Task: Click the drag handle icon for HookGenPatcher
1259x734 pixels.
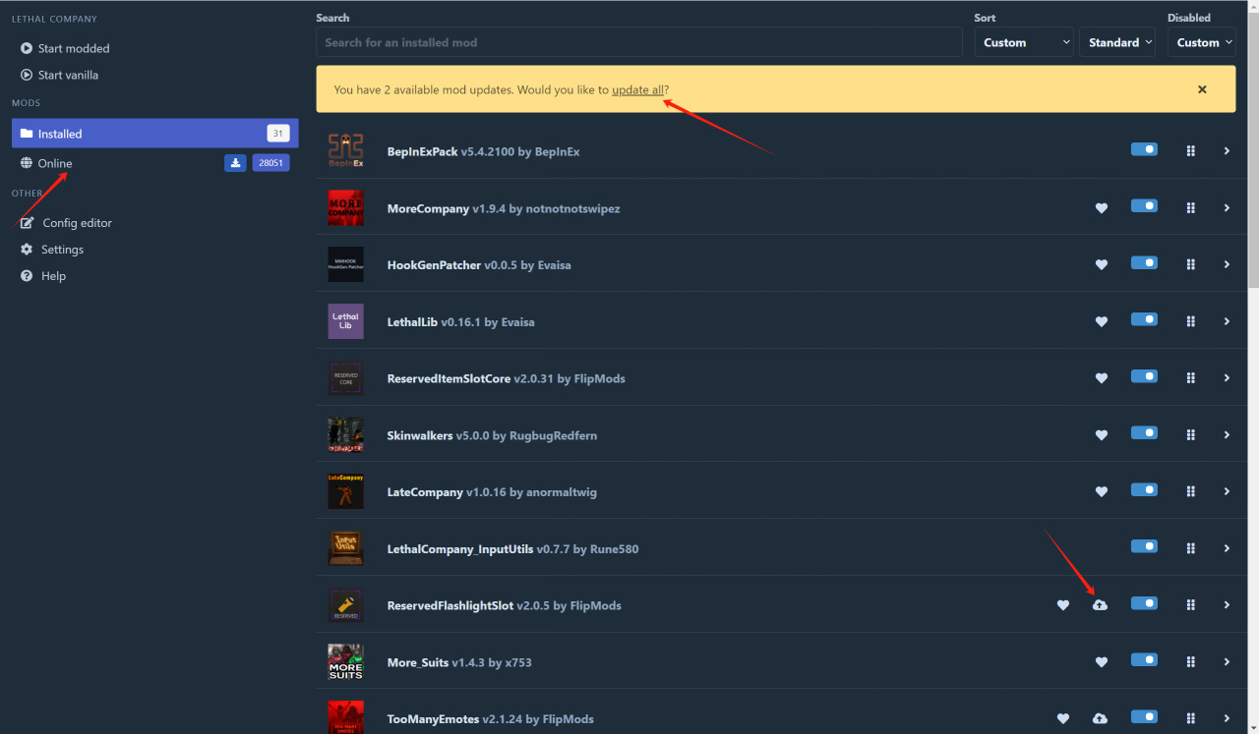Action: [x=1190, y=264]
